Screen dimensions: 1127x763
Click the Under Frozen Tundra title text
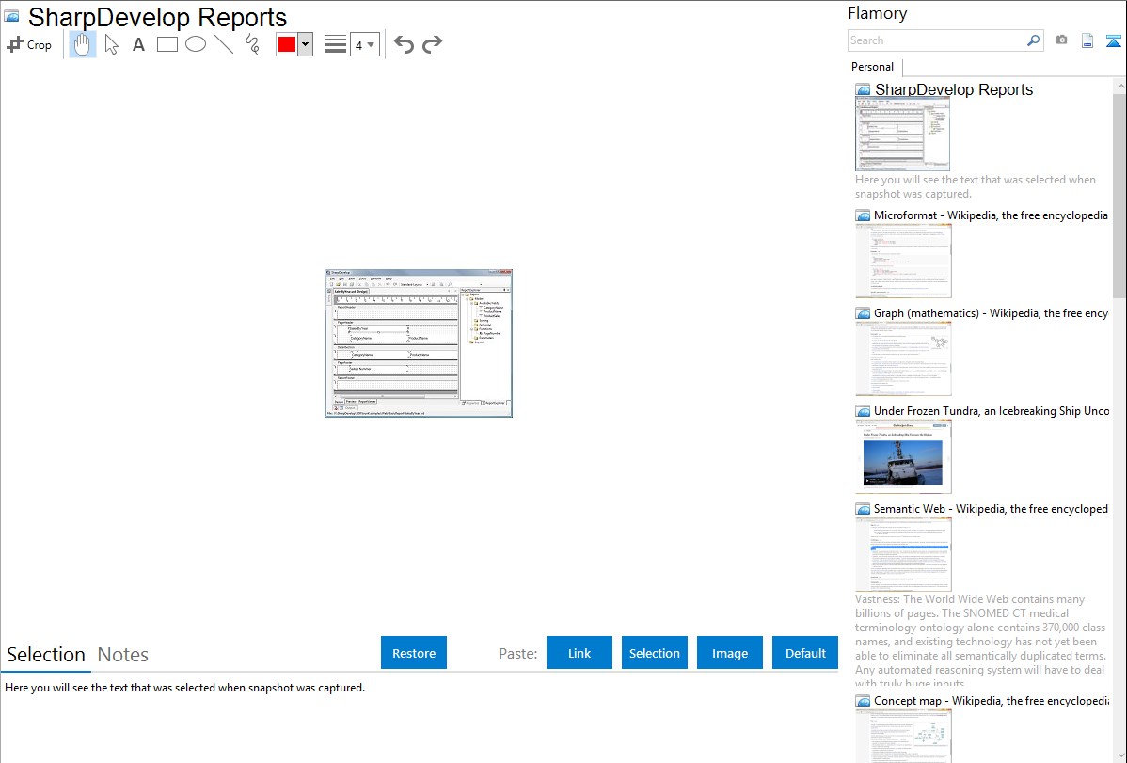pos(992,410)
